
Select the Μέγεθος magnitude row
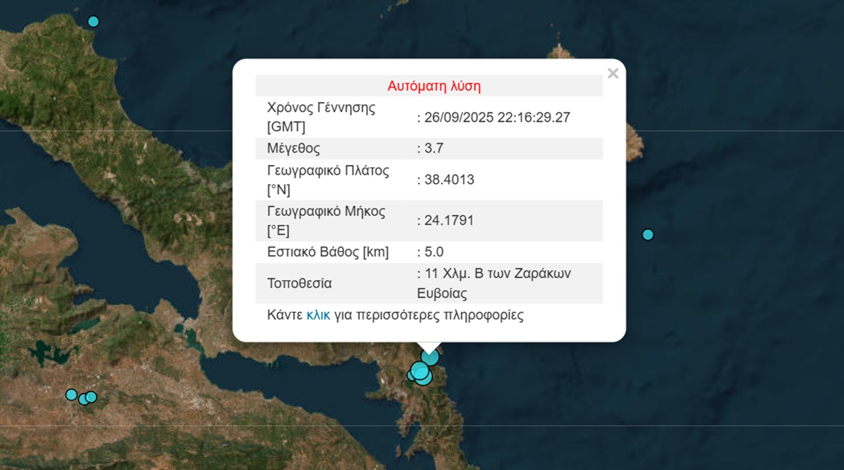pos(429,148)
